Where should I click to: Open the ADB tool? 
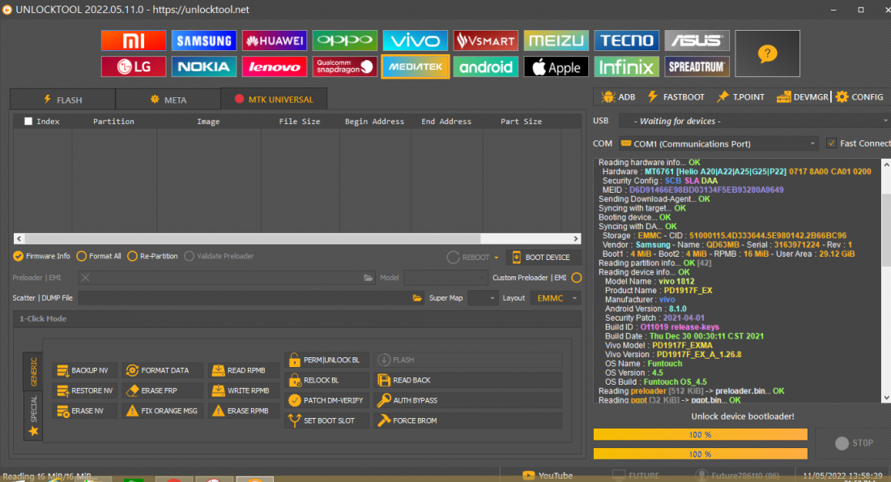point(618,97)
